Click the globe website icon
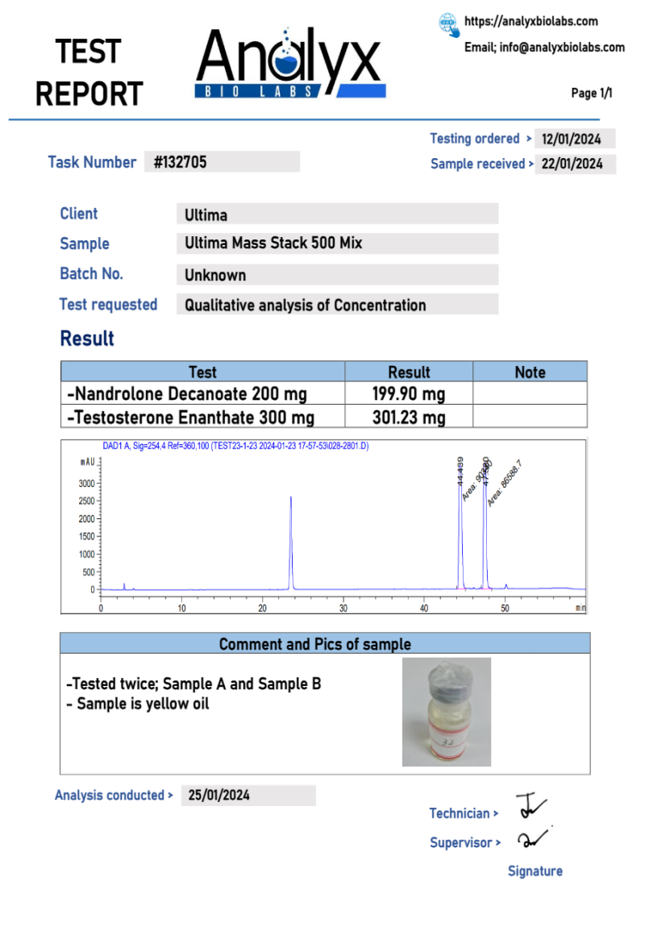 pyautogui.click(x=448, y=23)
